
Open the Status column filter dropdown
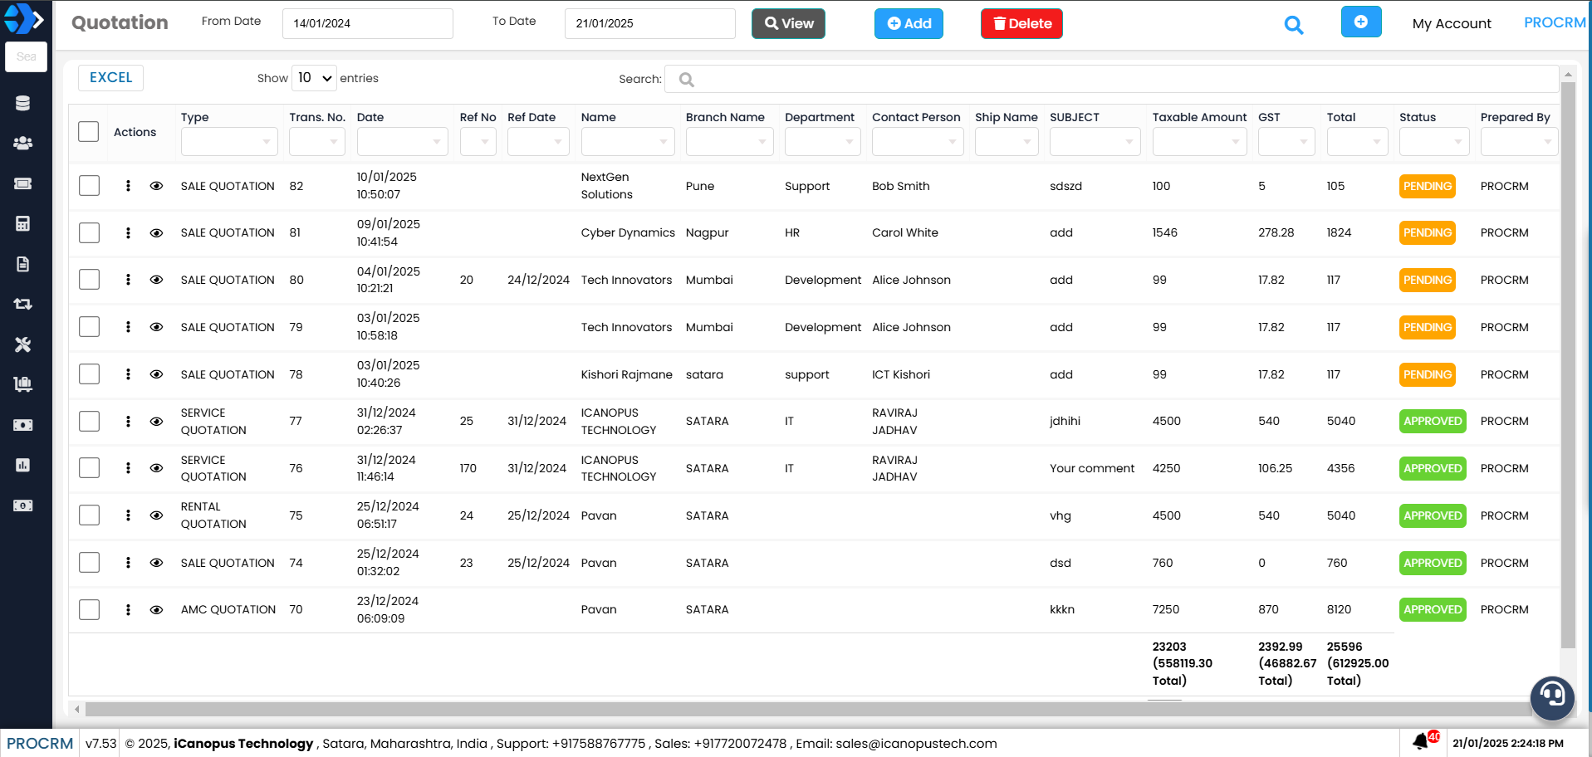[1433, 142]
